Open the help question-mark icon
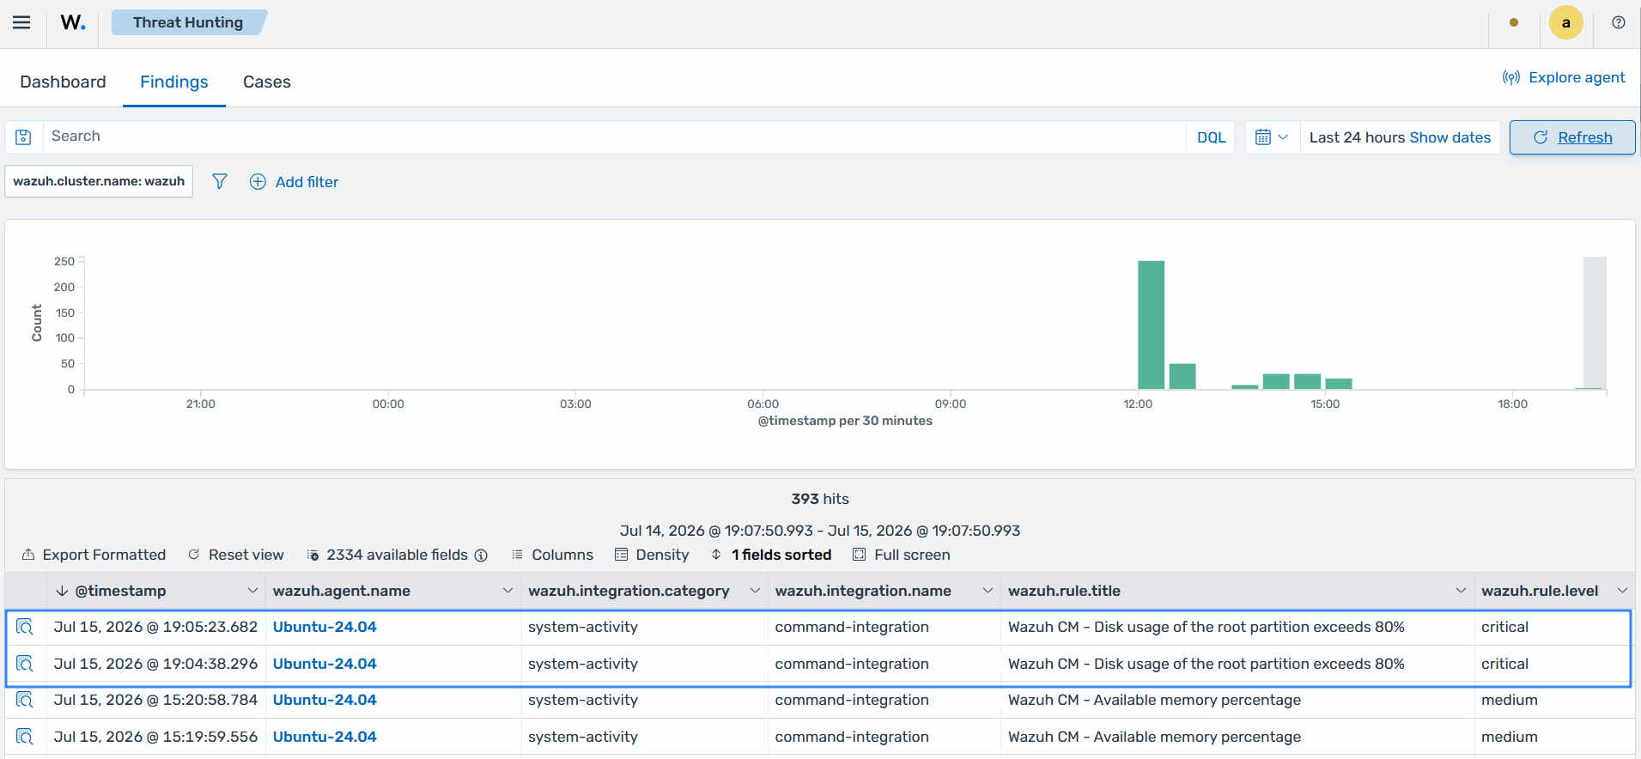Screen dimensions: 1641x759 point(1619,22)
